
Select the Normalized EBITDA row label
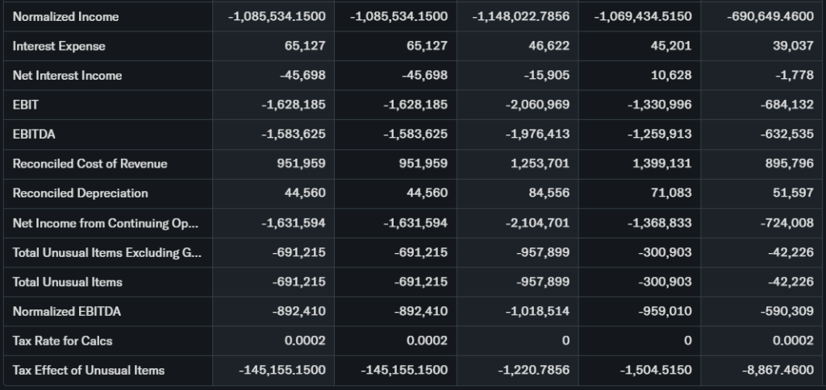pyautogui.click(x=67, y=311)
